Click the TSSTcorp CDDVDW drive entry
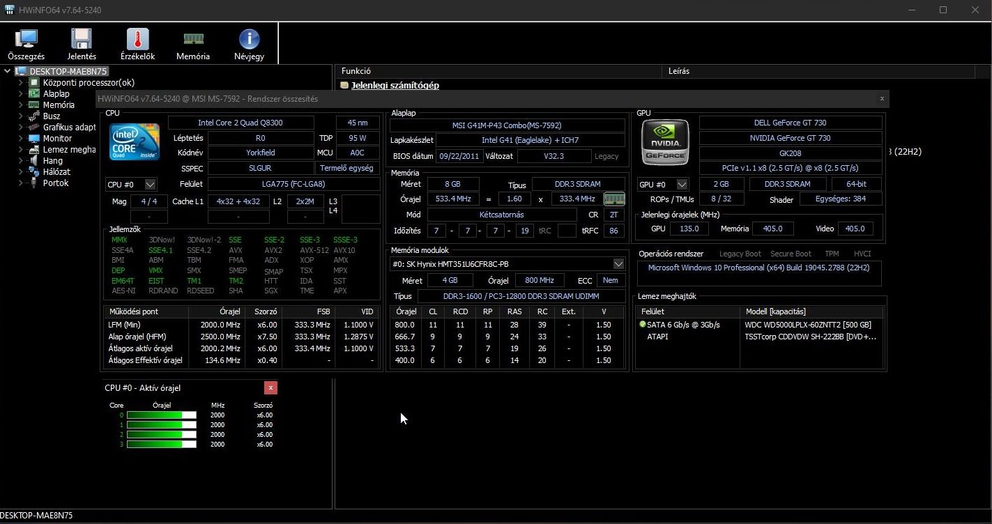The height and width of the screenshot is (524, 992). (810, 337)
